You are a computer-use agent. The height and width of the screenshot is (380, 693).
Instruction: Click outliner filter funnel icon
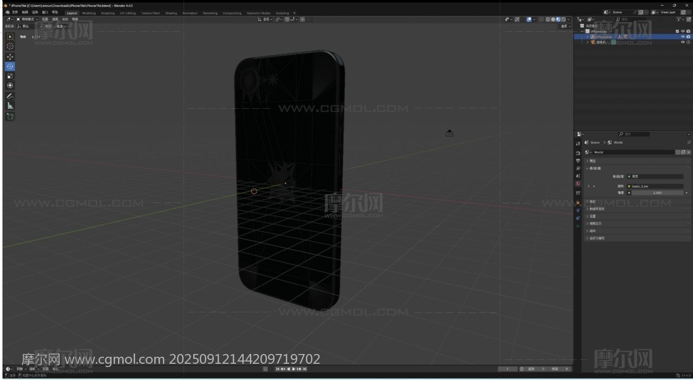click(x=679, y=19)
